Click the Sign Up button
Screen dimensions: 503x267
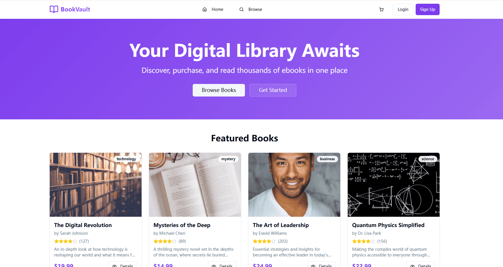427,9
